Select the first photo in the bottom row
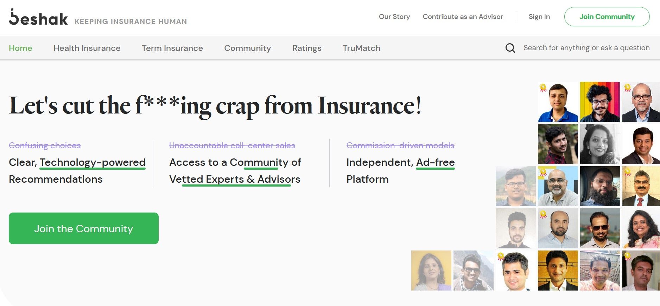The height and width of the screenshot is (306, 660). click(431, 271)
